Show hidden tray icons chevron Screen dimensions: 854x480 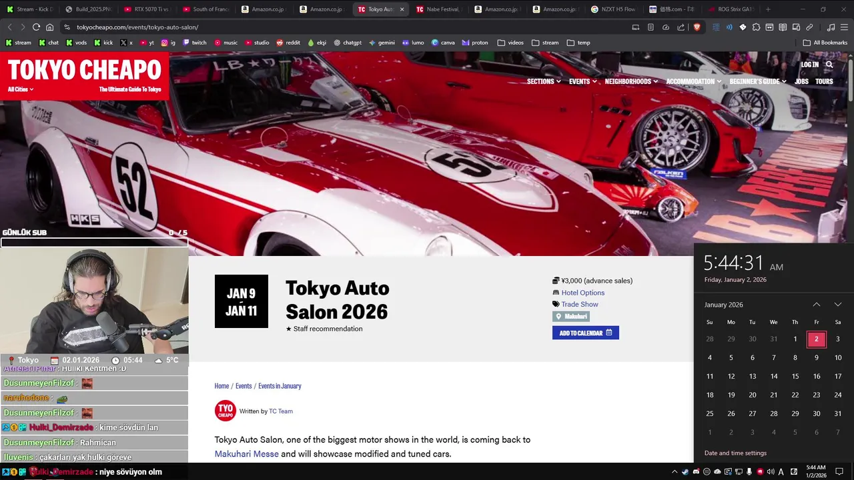click(674, 472)
